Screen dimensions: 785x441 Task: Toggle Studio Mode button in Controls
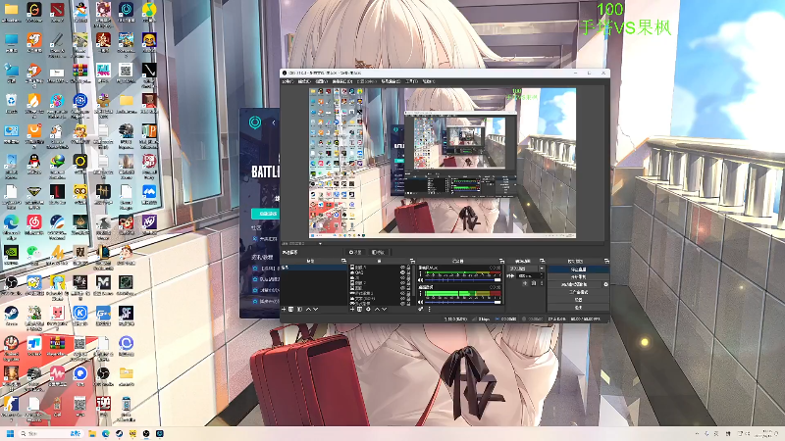point(579,292)
